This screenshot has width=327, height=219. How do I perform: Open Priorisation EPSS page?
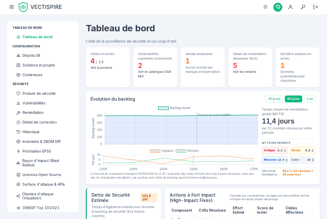(x=43, y=151)
